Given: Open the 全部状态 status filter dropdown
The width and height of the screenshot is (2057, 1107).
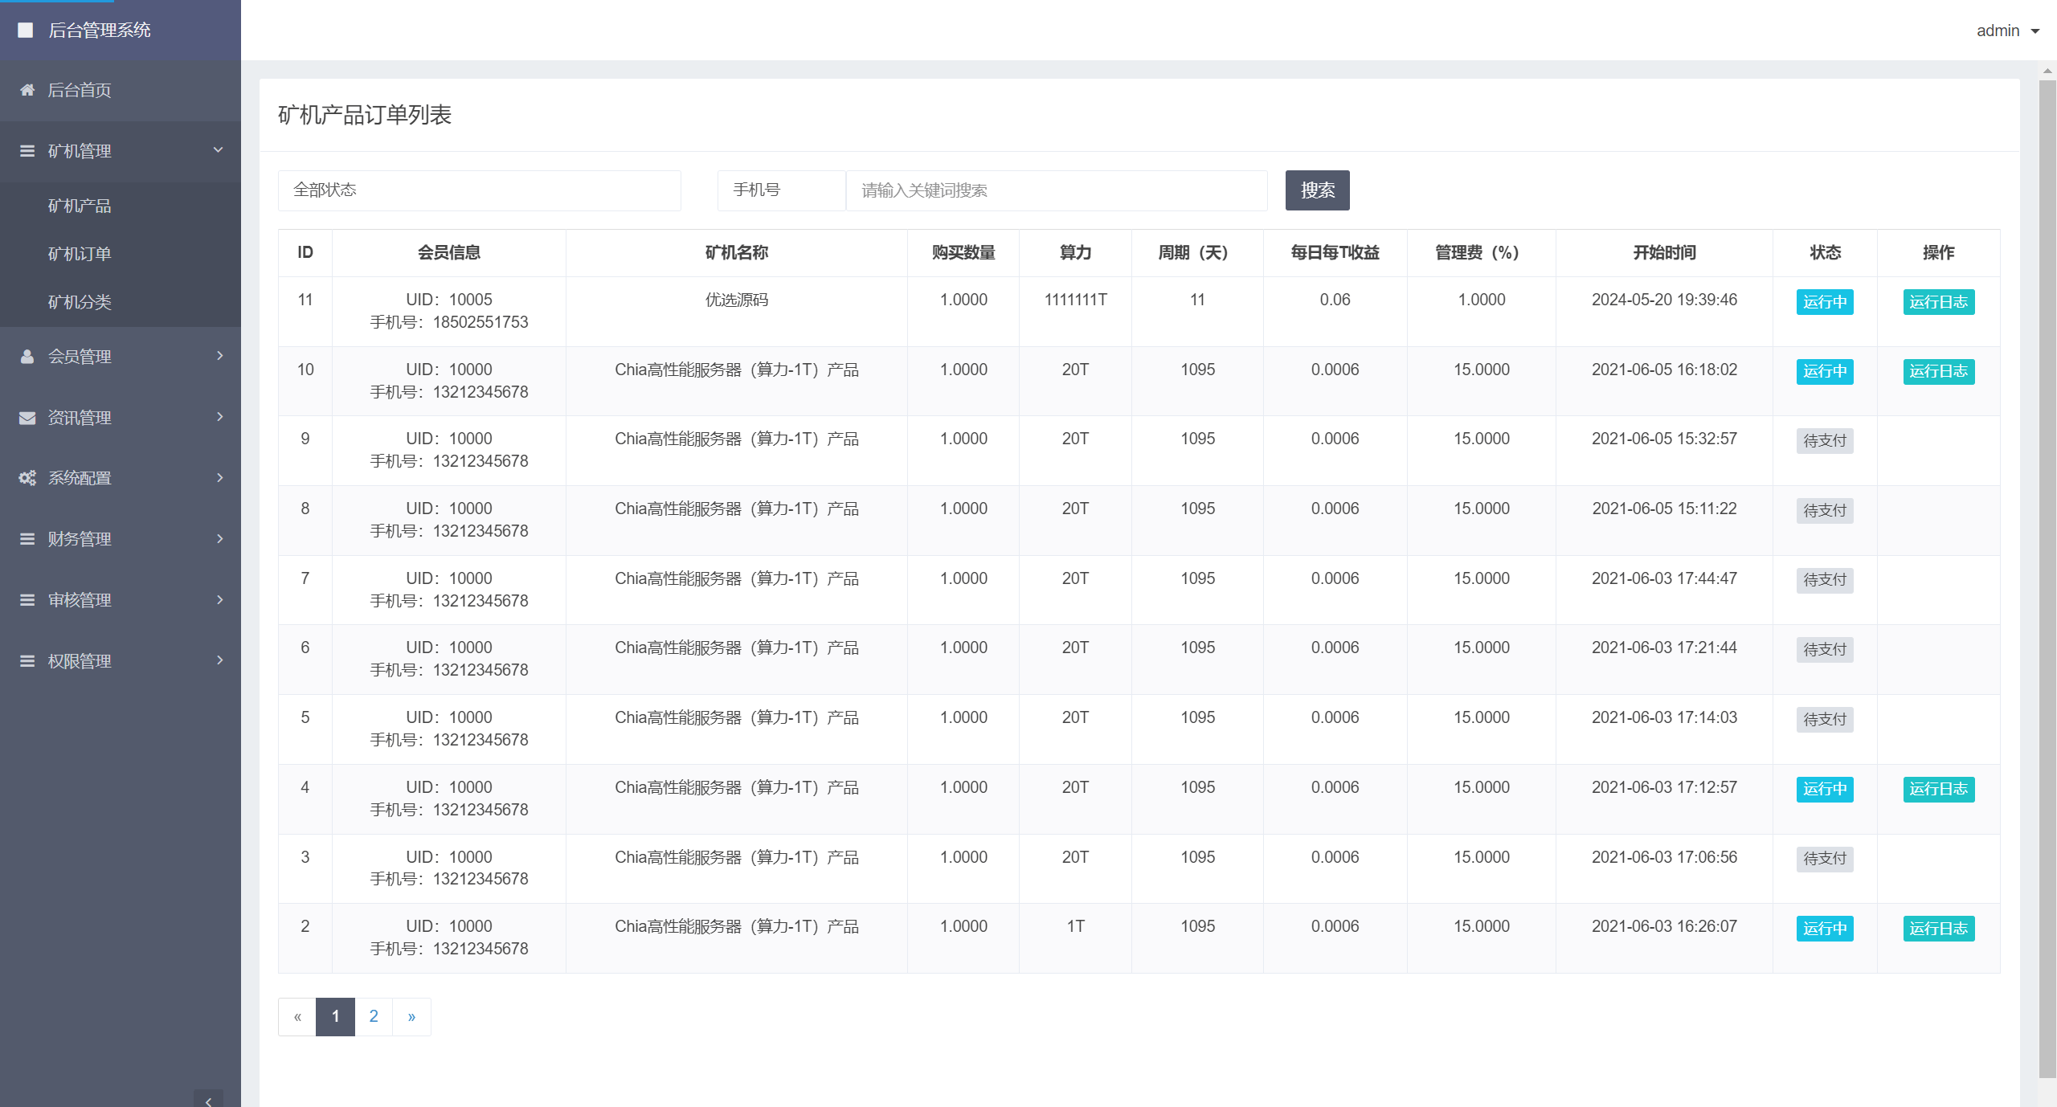Looking at the screenshot, I should 479,190.
